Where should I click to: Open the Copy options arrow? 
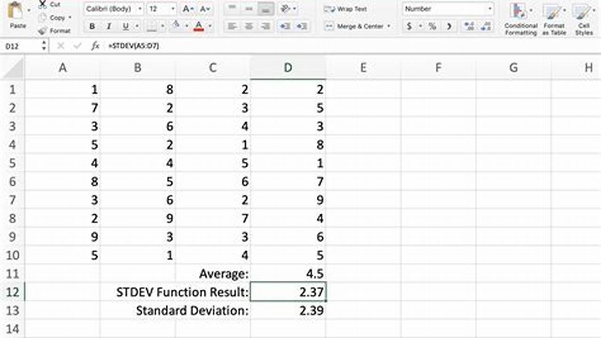(70, 18)
